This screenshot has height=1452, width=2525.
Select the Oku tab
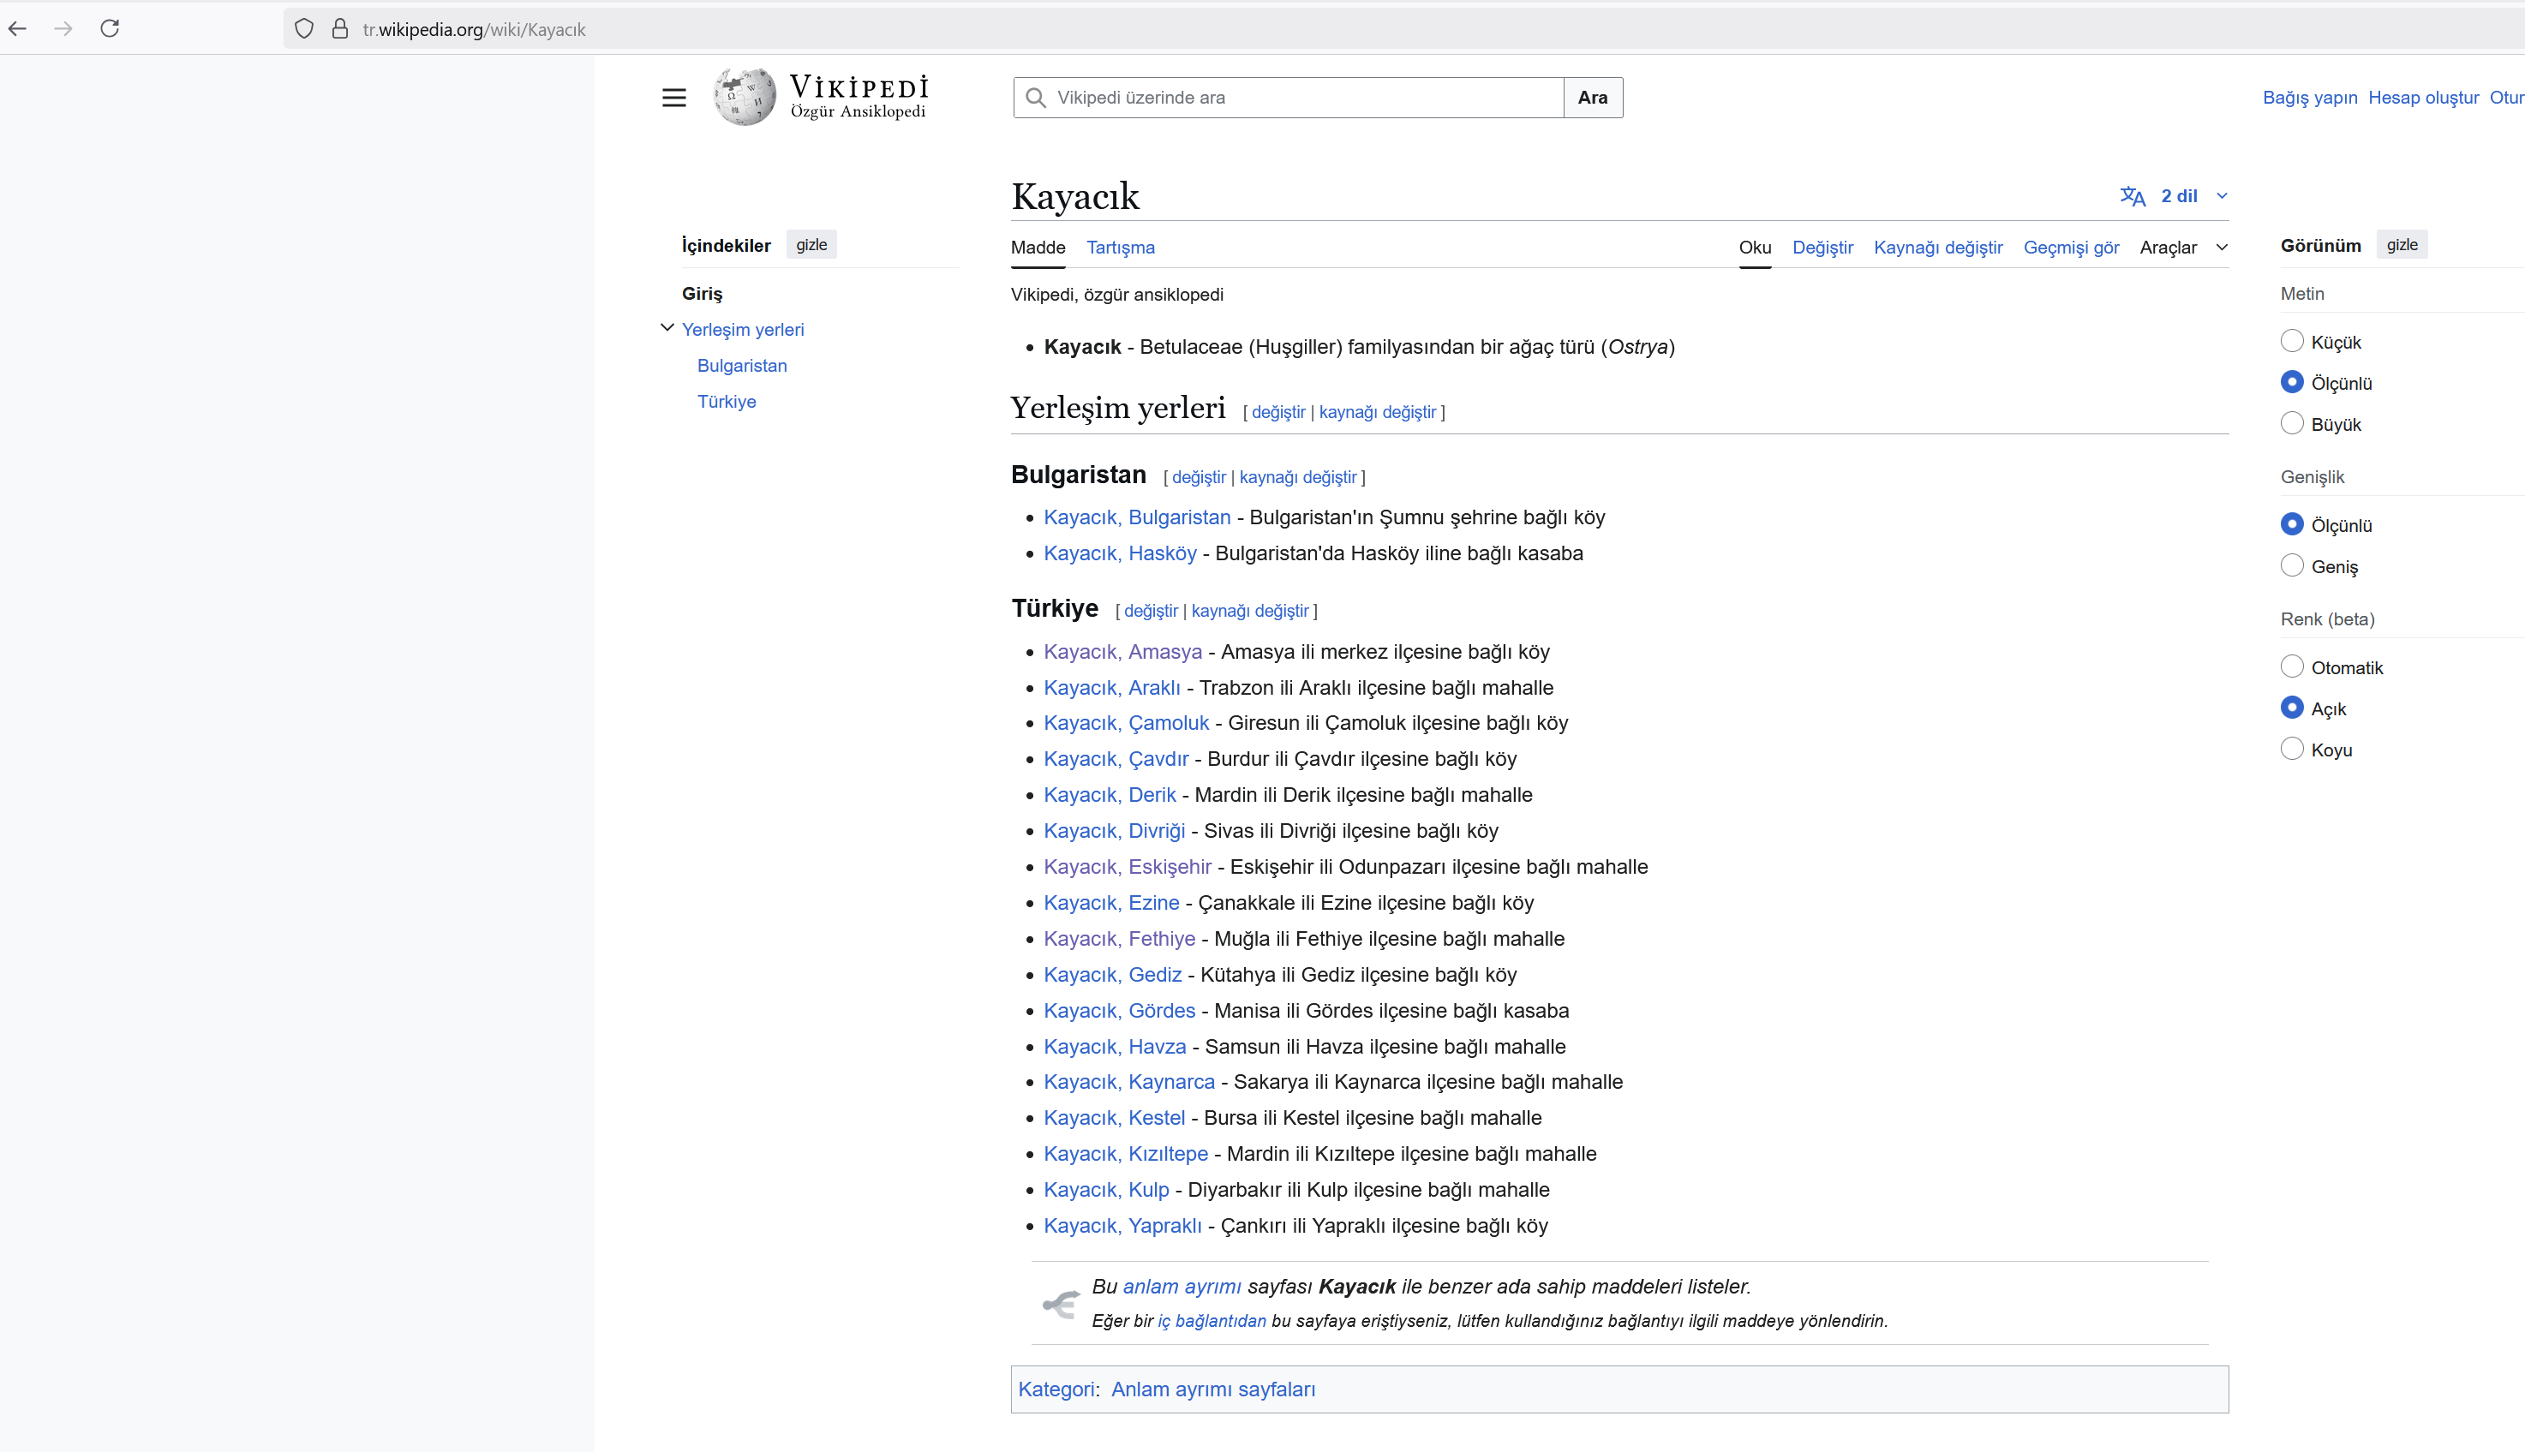click(x=1754, y=248)
